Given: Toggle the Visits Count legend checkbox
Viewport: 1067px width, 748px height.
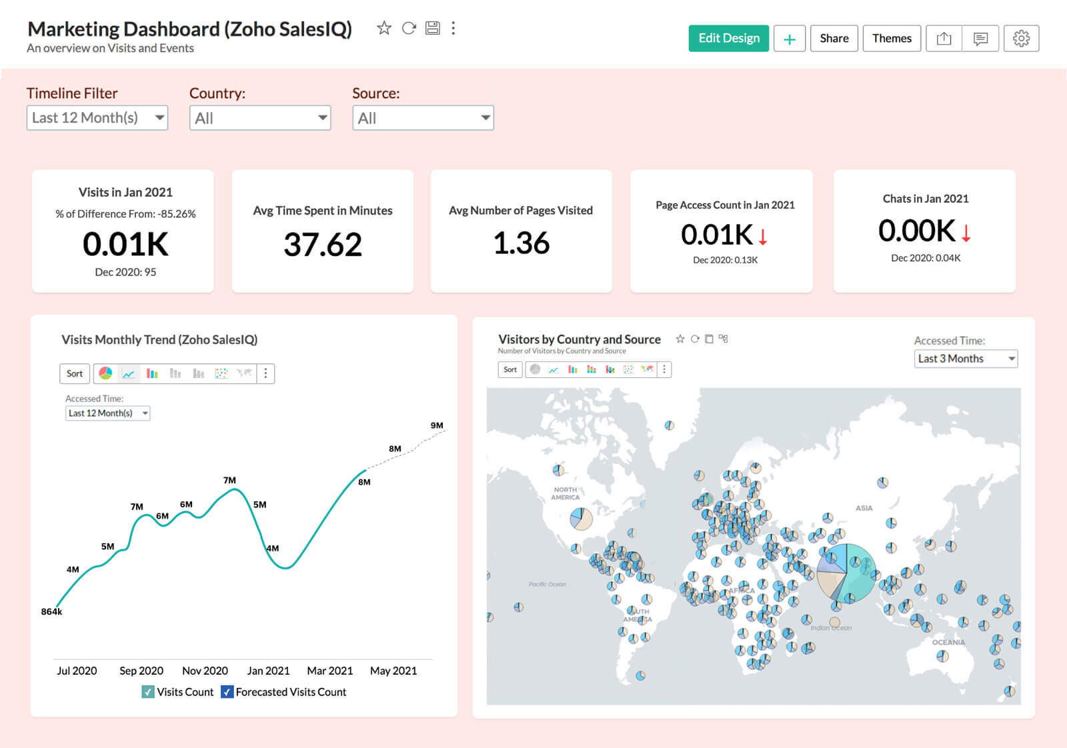Looking at the screenshot, I should point(148,692).
